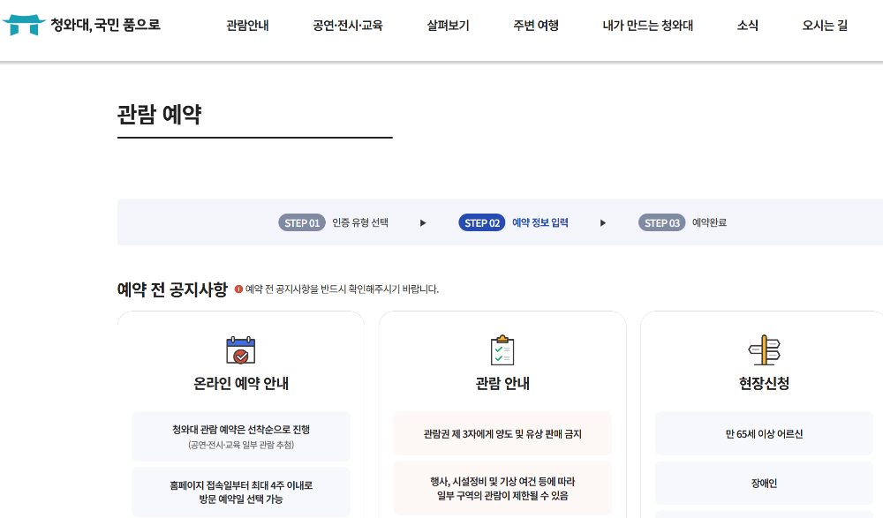Select the calendar icon above 온라인 예약 안내
Viewport: 883px width, 518px height.
[241, 350]
